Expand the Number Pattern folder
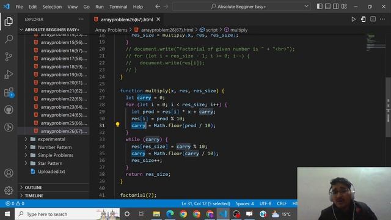The height and width of the screenshot is (220, 391). [54, 147]
